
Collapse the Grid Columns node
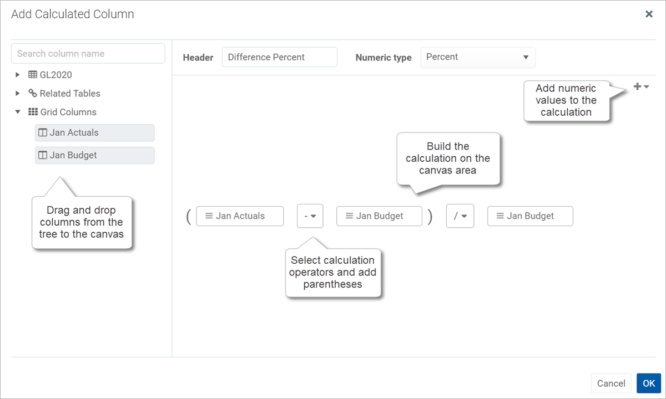click(x=18, y=112)
